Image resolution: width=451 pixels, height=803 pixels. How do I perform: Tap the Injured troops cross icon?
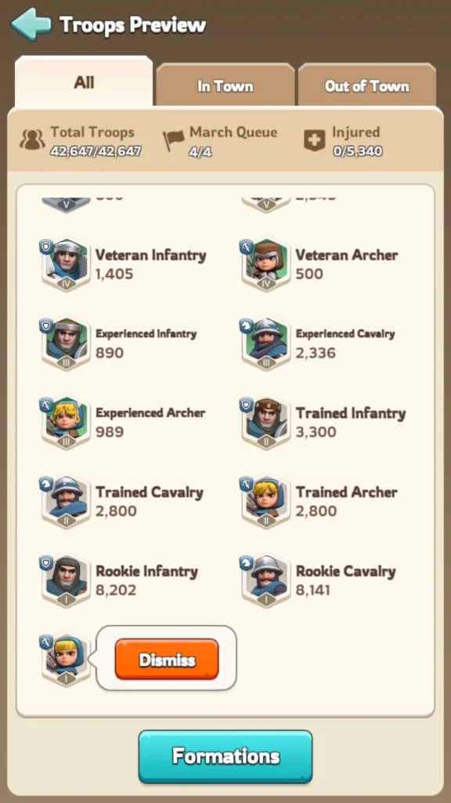[x=315, y=140]
